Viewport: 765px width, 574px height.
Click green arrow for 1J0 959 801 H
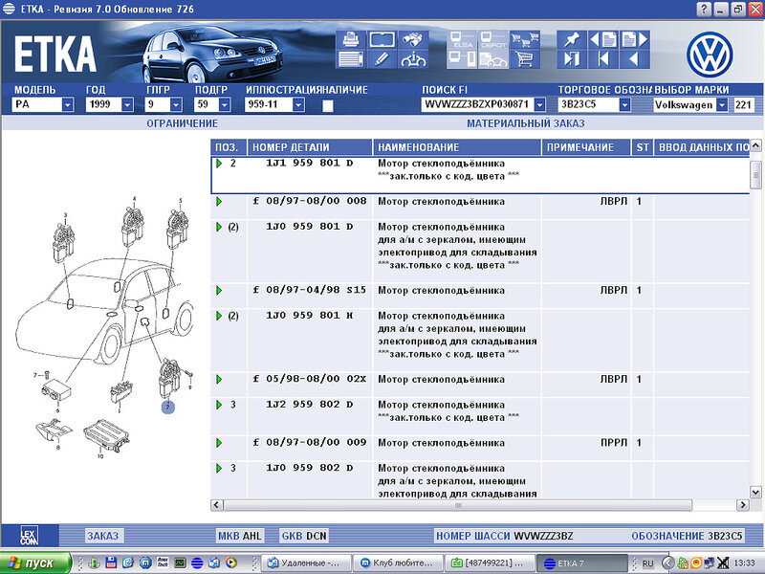(x=219, y=316)
